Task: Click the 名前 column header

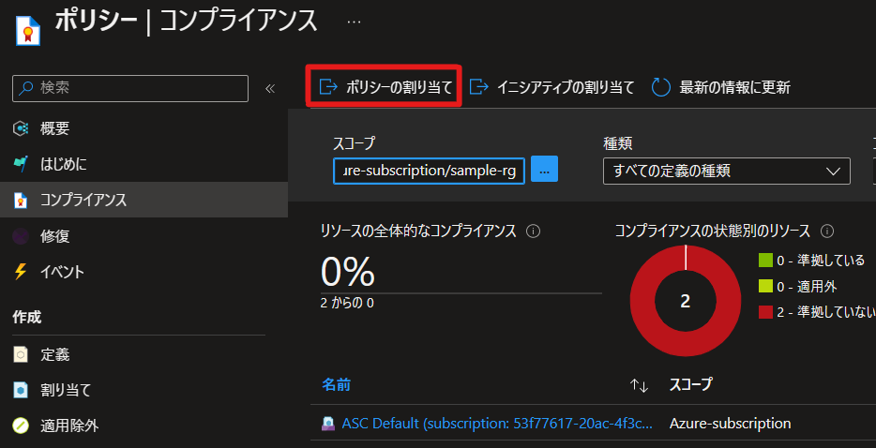Action: point(337,384)
